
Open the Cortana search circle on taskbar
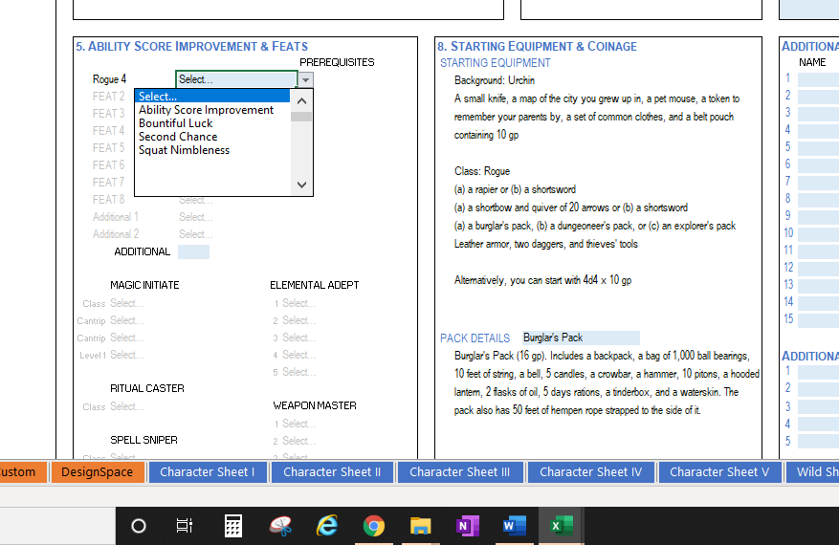[139, 526]
